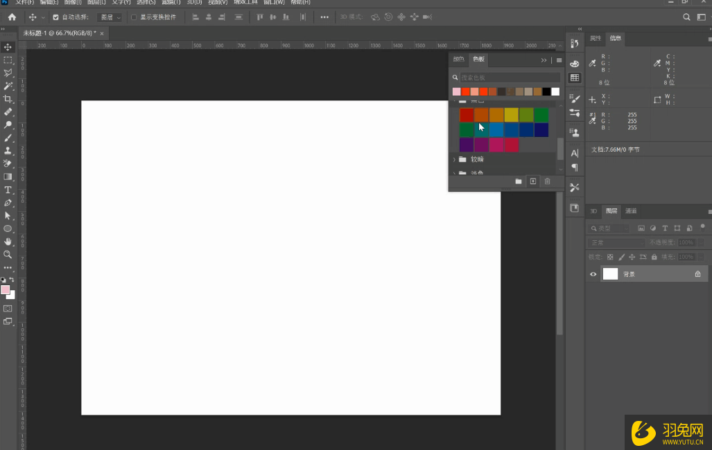
Task: Create new swatch with the plus icon
Action: 532,181
